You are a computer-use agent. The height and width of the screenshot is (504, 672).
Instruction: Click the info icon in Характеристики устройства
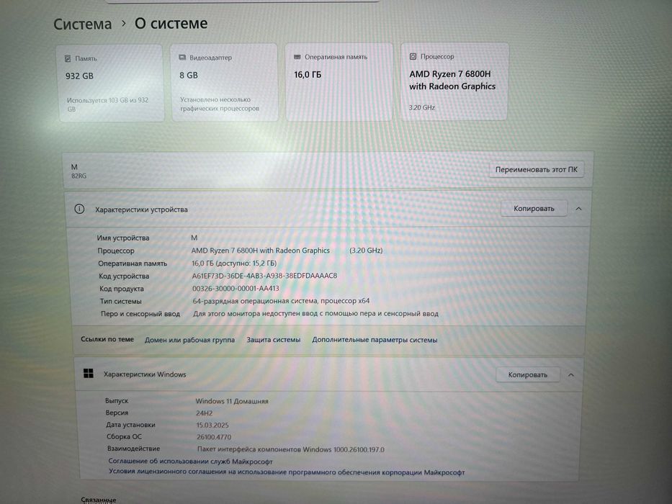(79, 209)
